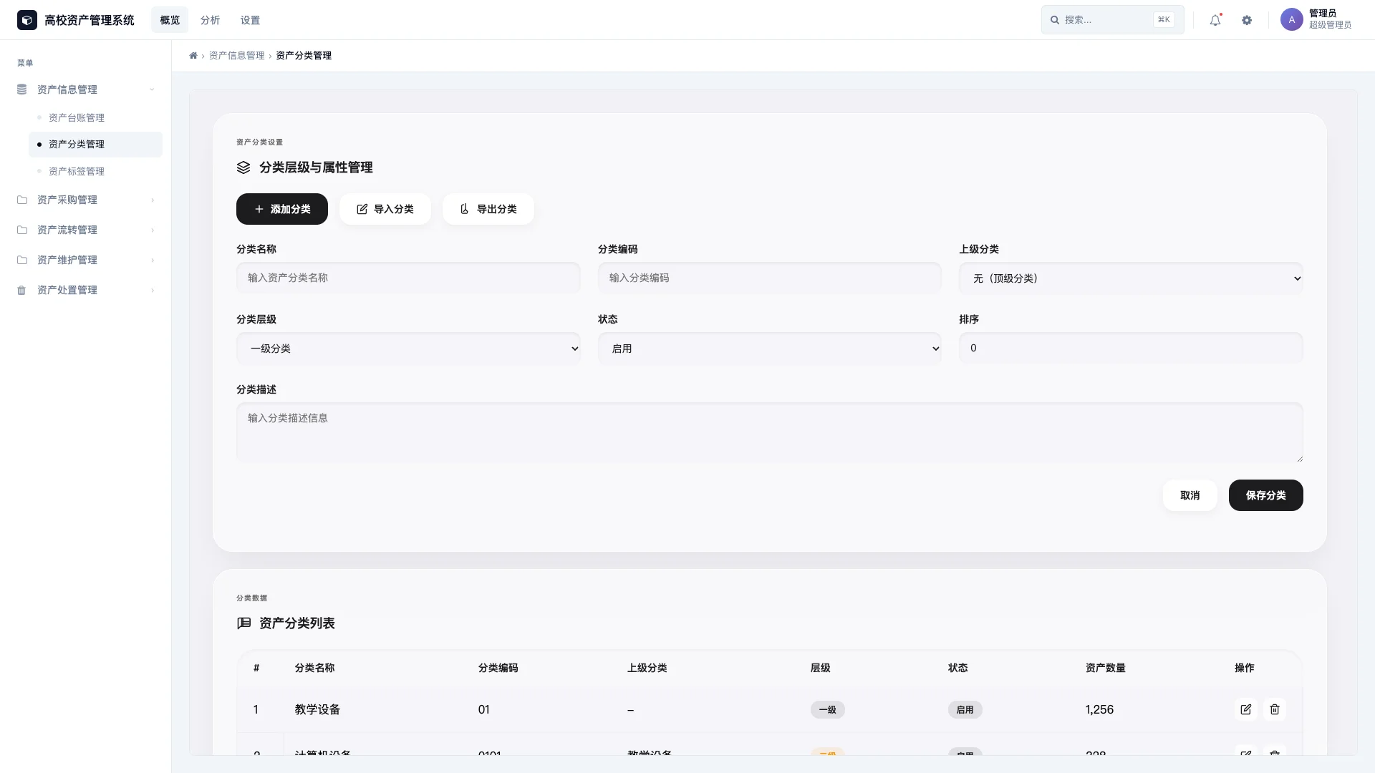Click the 分类名称 input field
The height and width of the screenshot is (773, 1375).
tap(408, 278)
